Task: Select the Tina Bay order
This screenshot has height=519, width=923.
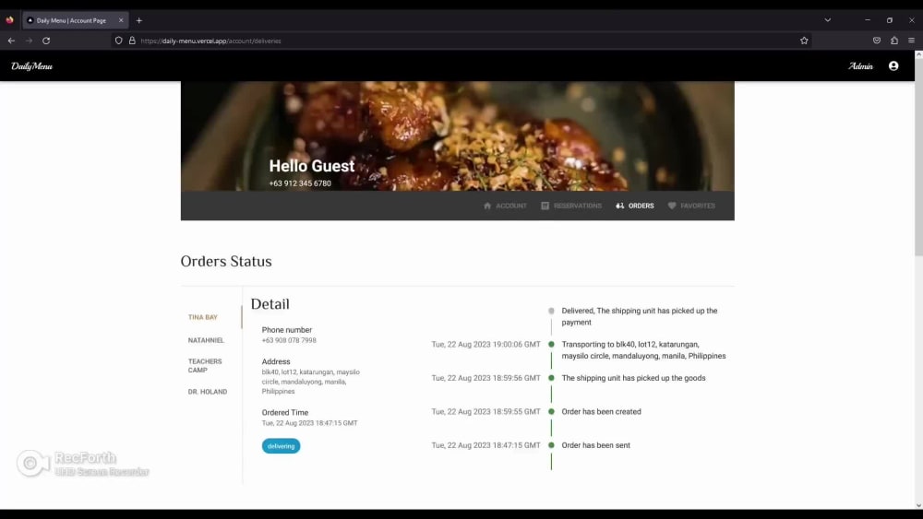Action: 203,317
